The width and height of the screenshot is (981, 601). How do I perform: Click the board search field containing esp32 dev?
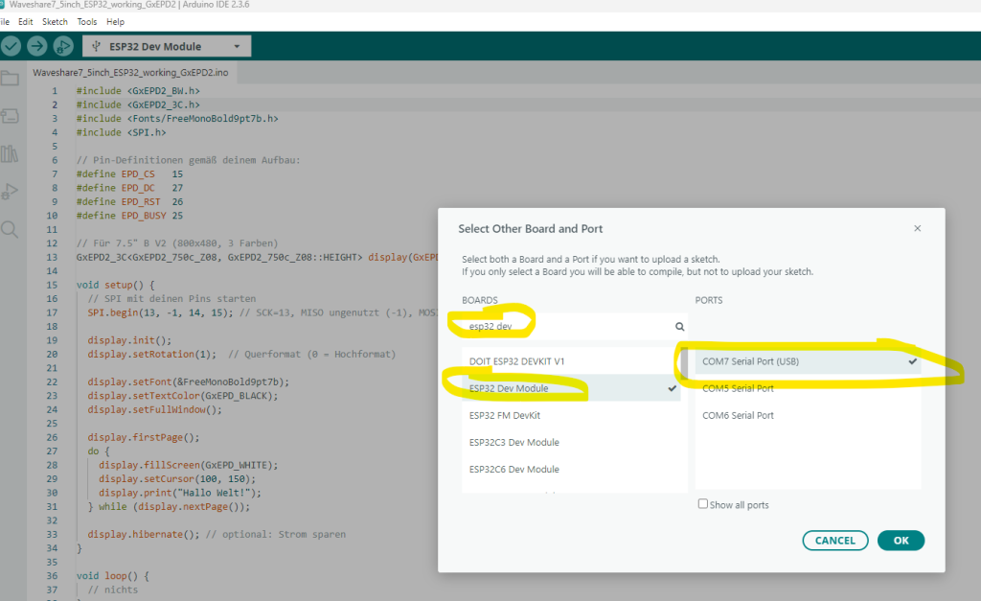click(575, 326)
